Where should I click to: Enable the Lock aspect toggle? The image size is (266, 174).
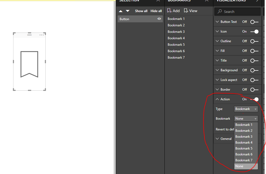254,80
